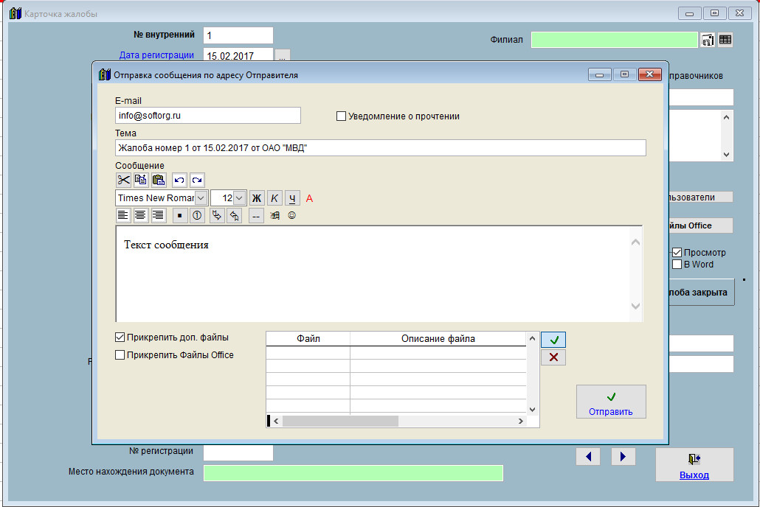
Task: Click into the Тема subject field
Action: tap(380, 148)
